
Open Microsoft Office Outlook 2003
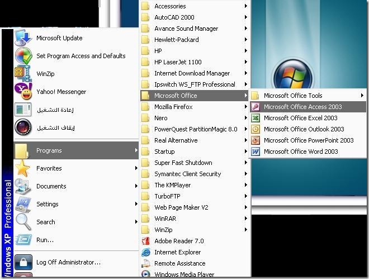308,129
